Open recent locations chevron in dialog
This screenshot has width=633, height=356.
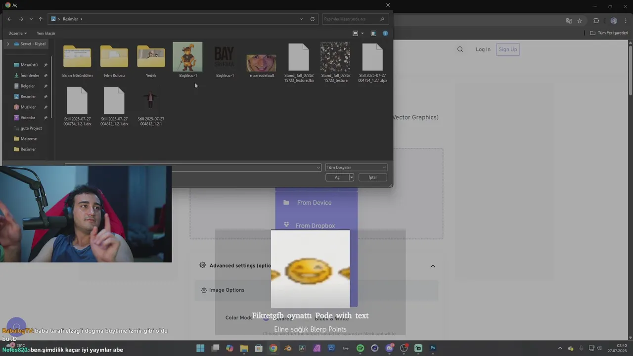[x=31, y=19]
